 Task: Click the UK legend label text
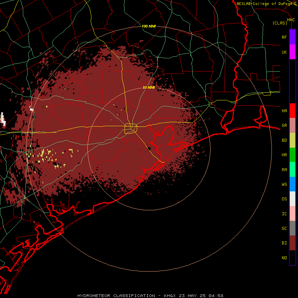(284, 52)
